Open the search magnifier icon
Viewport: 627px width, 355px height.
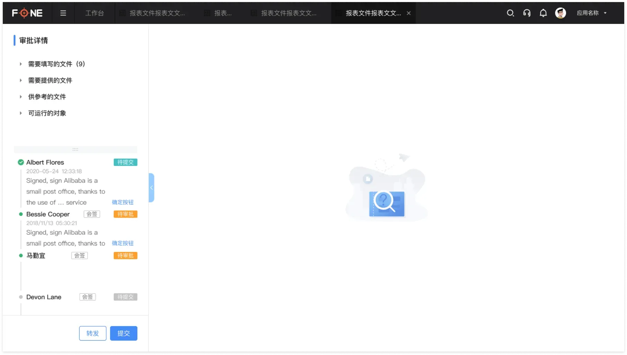pyautogui.click(x=510, y=13)
